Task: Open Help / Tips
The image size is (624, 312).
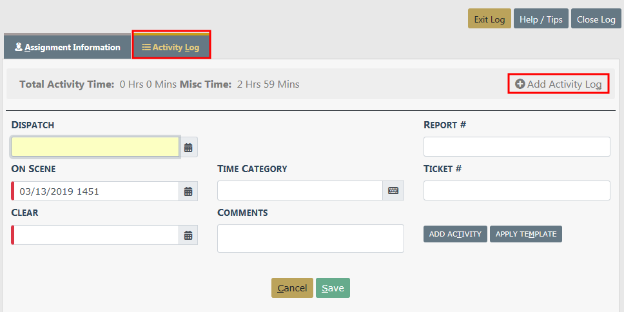Action: coord(540,19)
